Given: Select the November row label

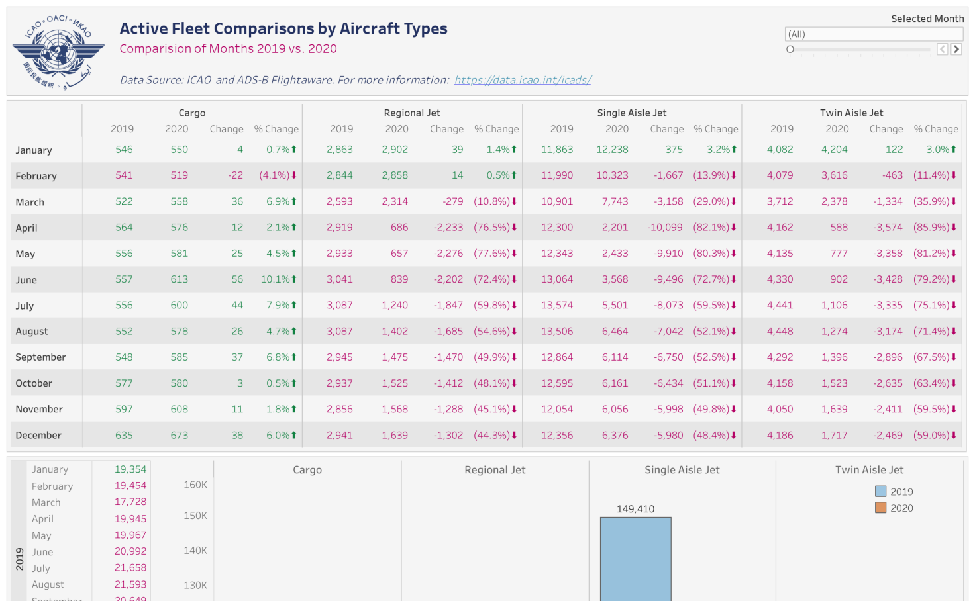Looking at the screenshot, I should tap(39, 409).
